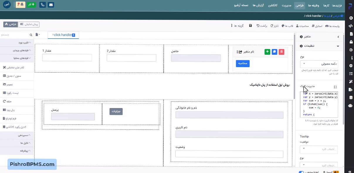Click the تکرار redo button

pyautogui.click(x=274, y=26)
